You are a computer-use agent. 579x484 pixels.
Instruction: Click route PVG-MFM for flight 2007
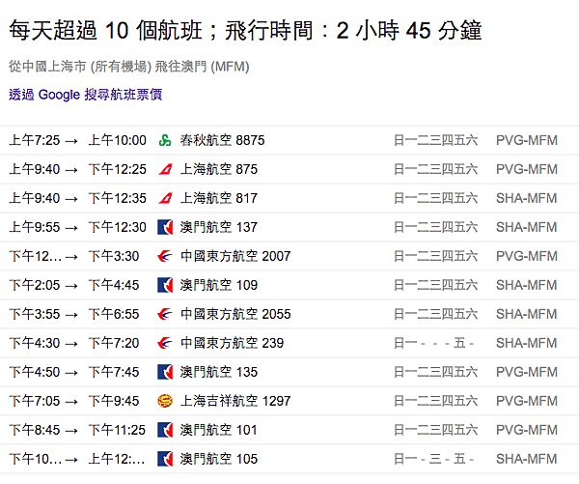[527, 256]
